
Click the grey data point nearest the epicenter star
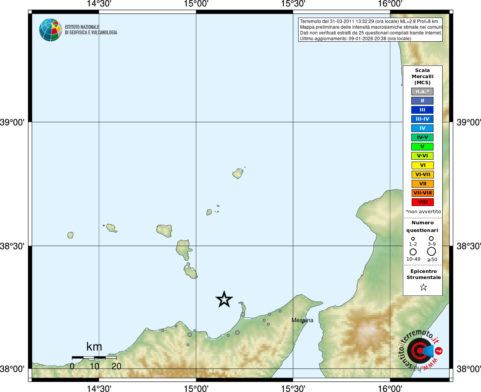(243, 315)
